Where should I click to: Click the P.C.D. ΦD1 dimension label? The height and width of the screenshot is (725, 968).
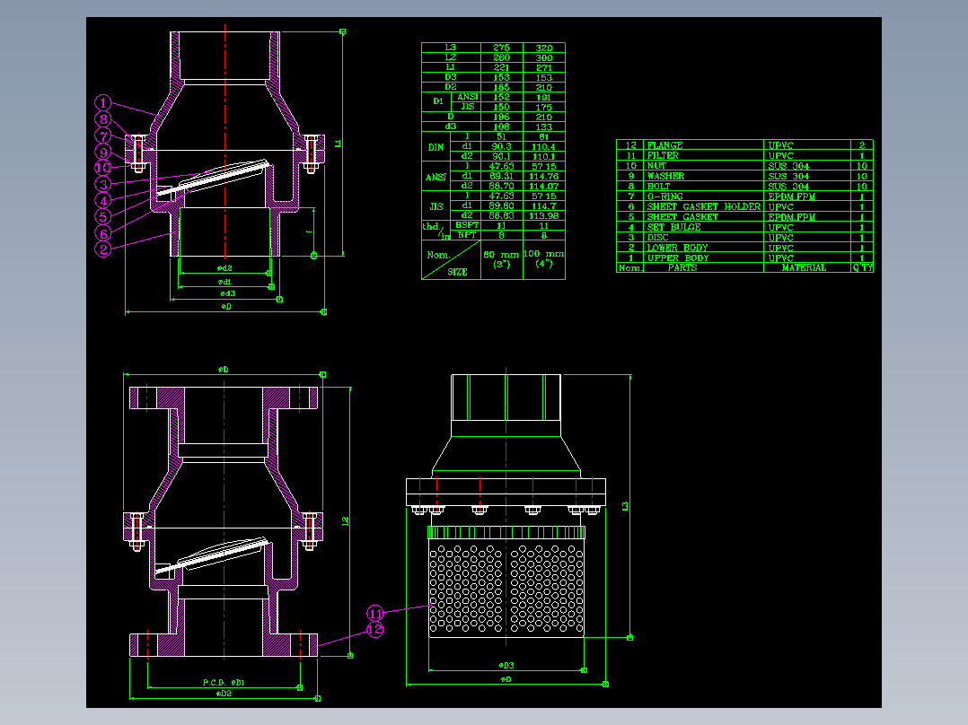[224, 683]
